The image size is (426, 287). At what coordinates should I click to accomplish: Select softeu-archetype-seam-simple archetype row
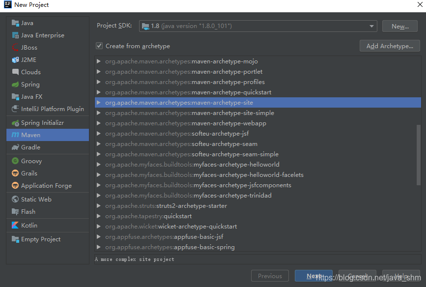[x=258, y=154]
